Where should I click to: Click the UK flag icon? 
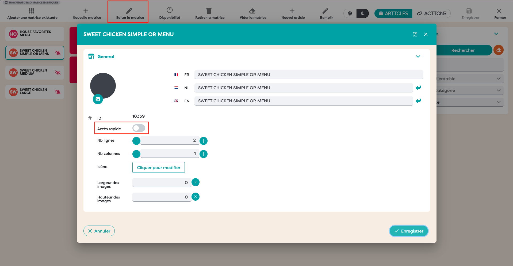[176, 101]
